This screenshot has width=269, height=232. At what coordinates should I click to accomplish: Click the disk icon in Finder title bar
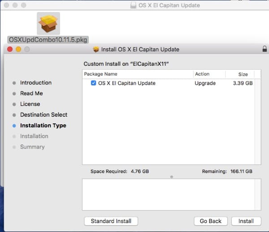pyautogui.click(x=133, y=5)
